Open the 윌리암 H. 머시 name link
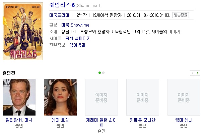 pyautogui.click(x=19, y=120)
